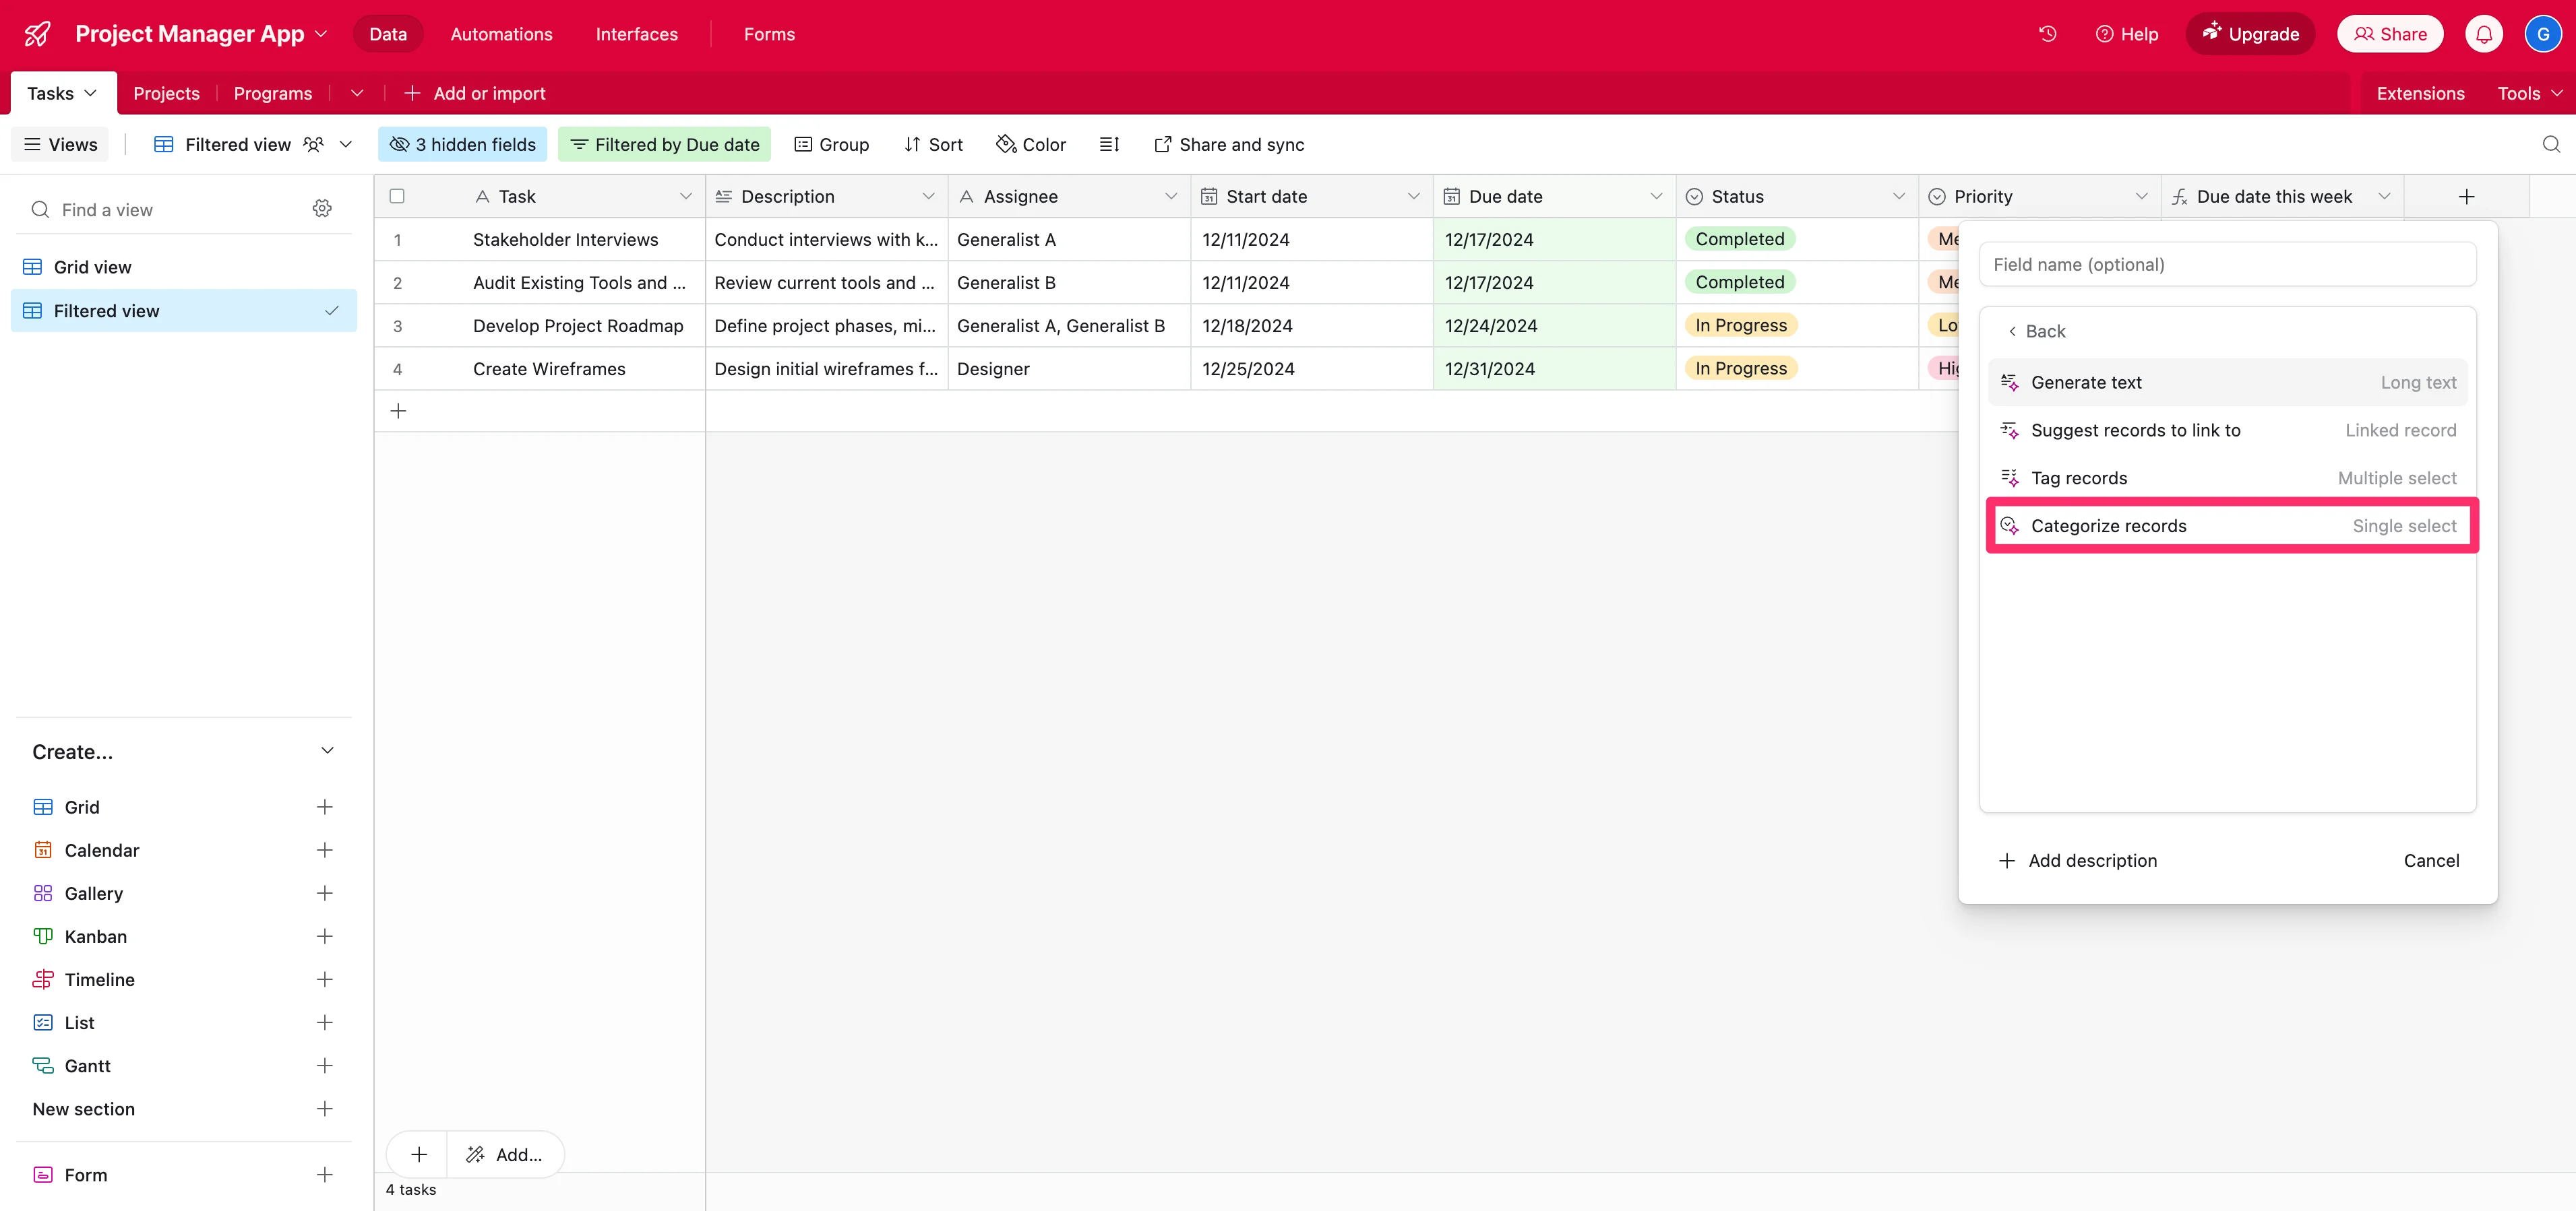Open the view settings gear icon

pyautogui.click(x=322, y=209)
